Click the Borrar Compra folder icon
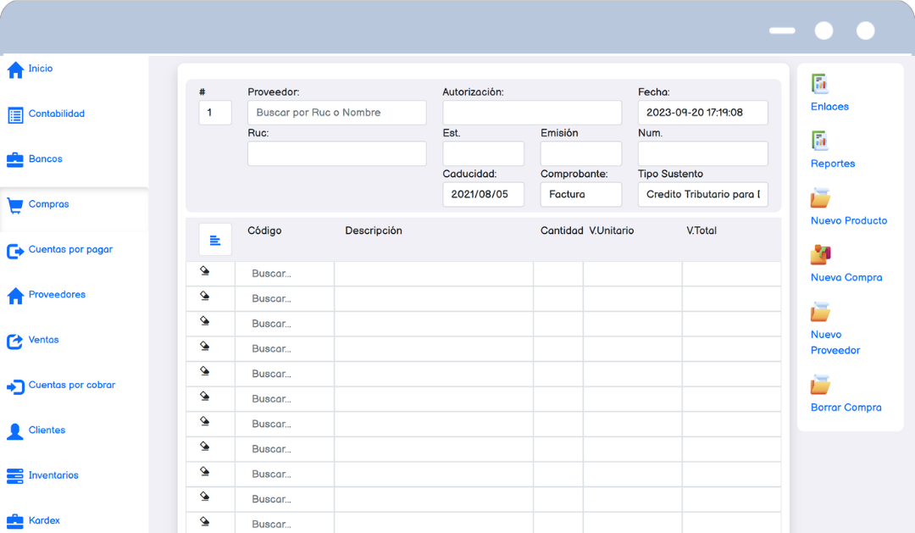Image resolution: width=915 pixels, height=533 pixels. tap(820, 385)
